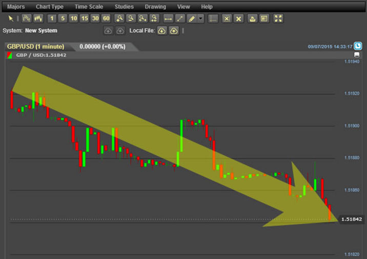This screenshot has width=367, height=259.
Task: Open the Majors menu
Action: tap(16, 7)
